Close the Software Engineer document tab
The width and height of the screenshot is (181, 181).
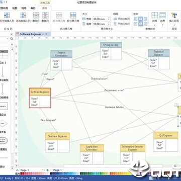click(x=46, y=34)
